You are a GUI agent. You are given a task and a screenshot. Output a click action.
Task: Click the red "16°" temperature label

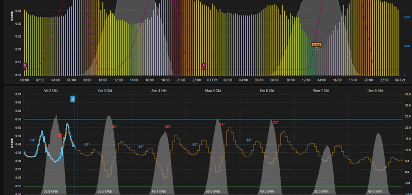(60, 136)
